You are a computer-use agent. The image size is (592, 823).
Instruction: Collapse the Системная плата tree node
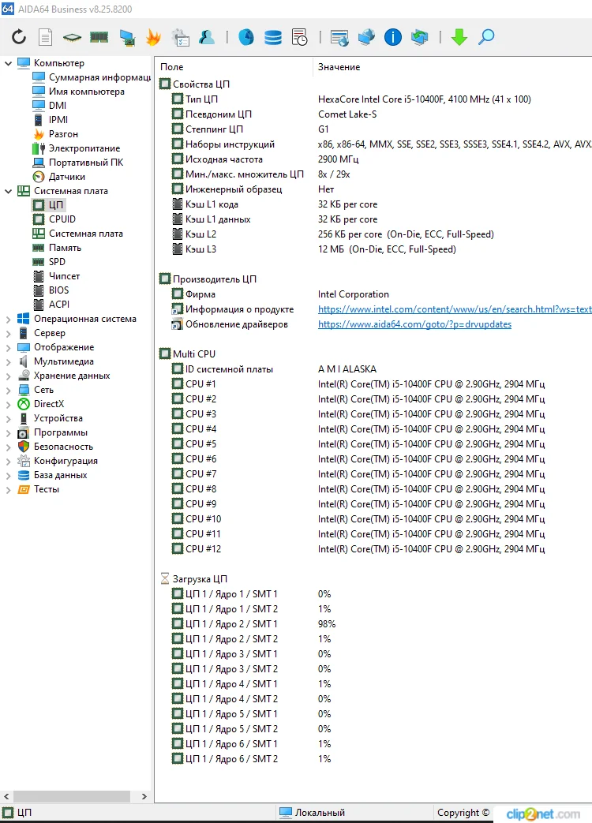coord(8,191)
